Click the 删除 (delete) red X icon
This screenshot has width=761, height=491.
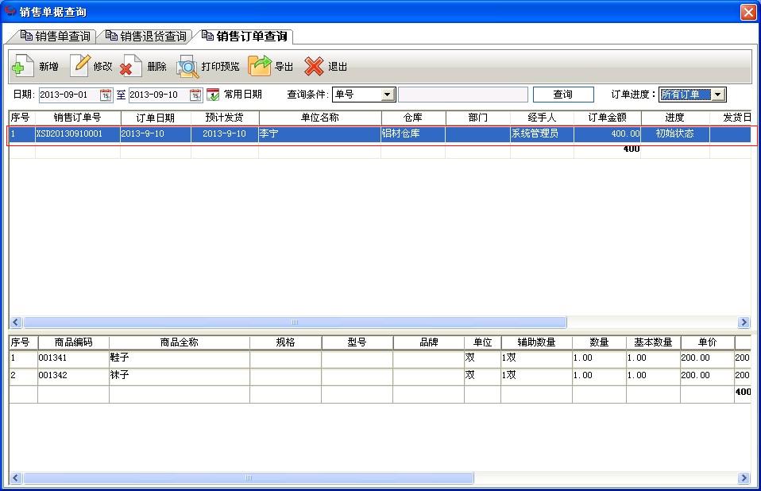131,66
